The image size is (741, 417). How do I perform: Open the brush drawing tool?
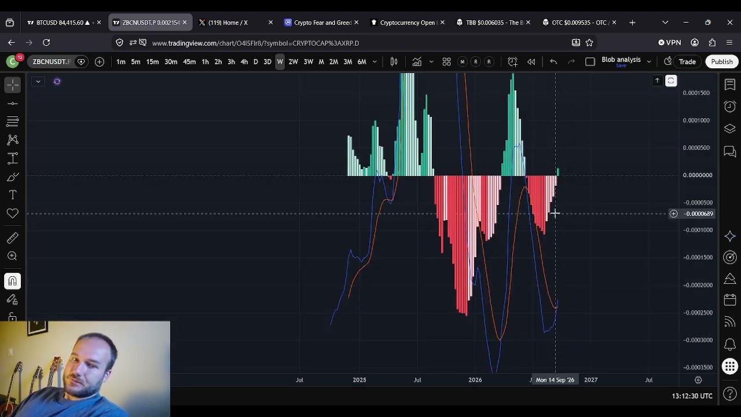(12, 177)
